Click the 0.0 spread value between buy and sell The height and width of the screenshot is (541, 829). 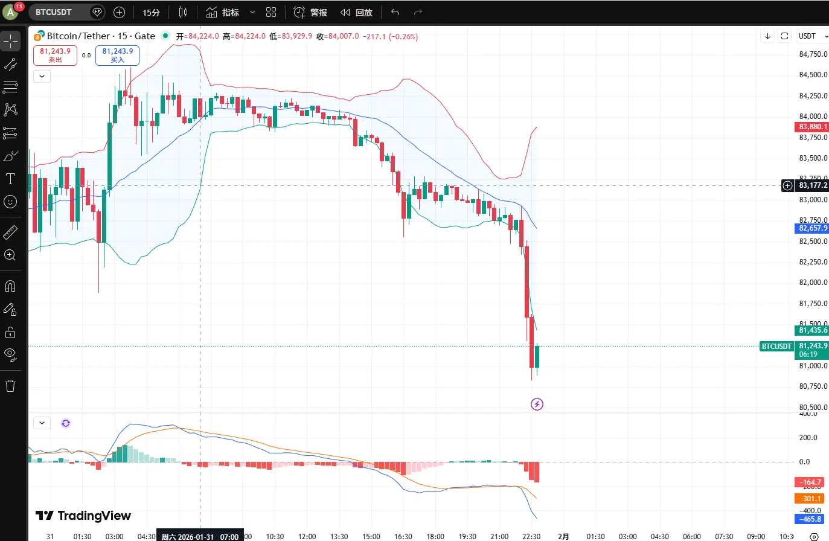86,56
